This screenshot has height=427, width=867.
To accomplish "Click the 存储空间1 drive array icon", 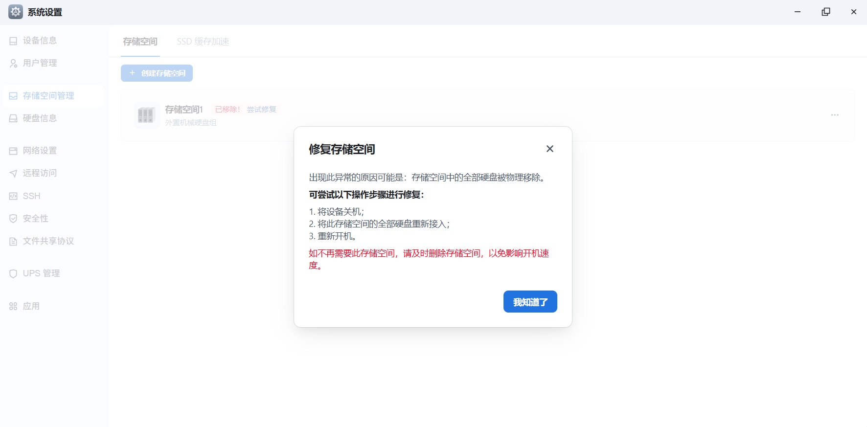I will tap(146, 115).
